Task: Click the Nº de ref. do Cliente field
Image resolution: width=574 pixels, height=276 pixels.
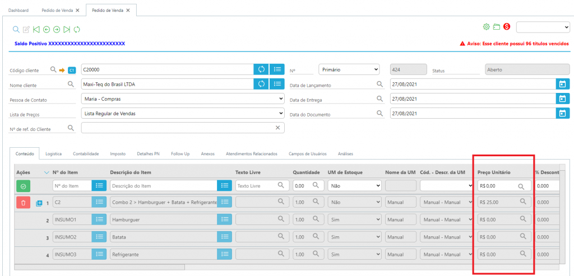Action: (177, 128)
